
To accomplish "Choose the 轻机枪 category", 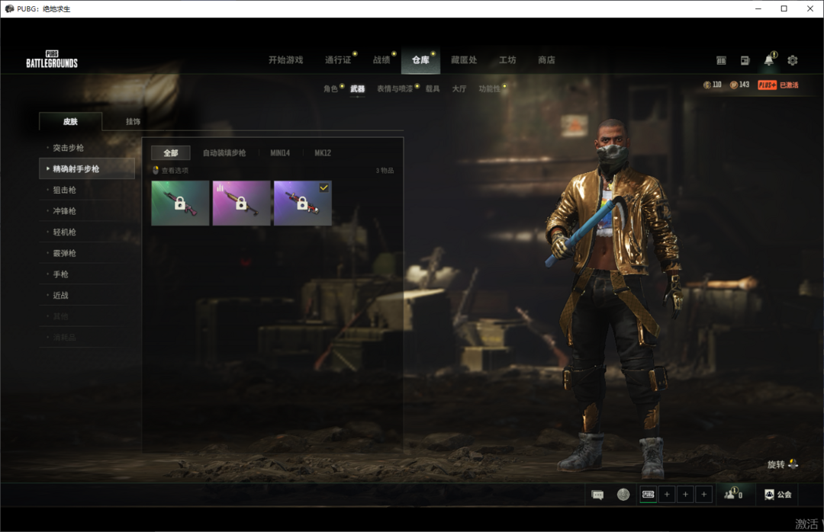I will click(87, 232).
